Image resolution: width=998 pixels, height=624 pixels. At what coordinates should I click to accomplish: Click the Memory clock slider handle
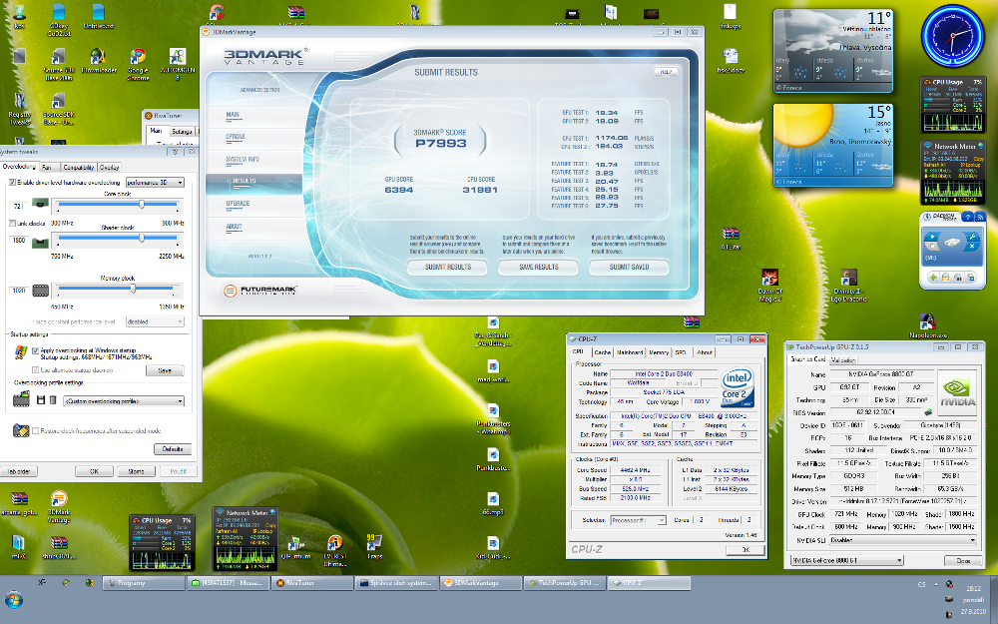tap(133, 290)
